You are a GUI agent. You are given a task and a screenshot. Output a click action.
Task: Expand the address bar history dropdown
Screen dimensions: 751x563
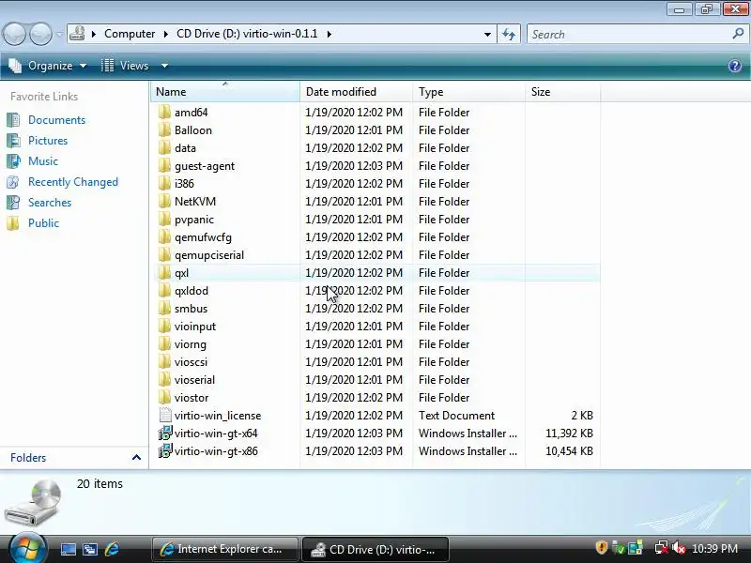(487, 34)
